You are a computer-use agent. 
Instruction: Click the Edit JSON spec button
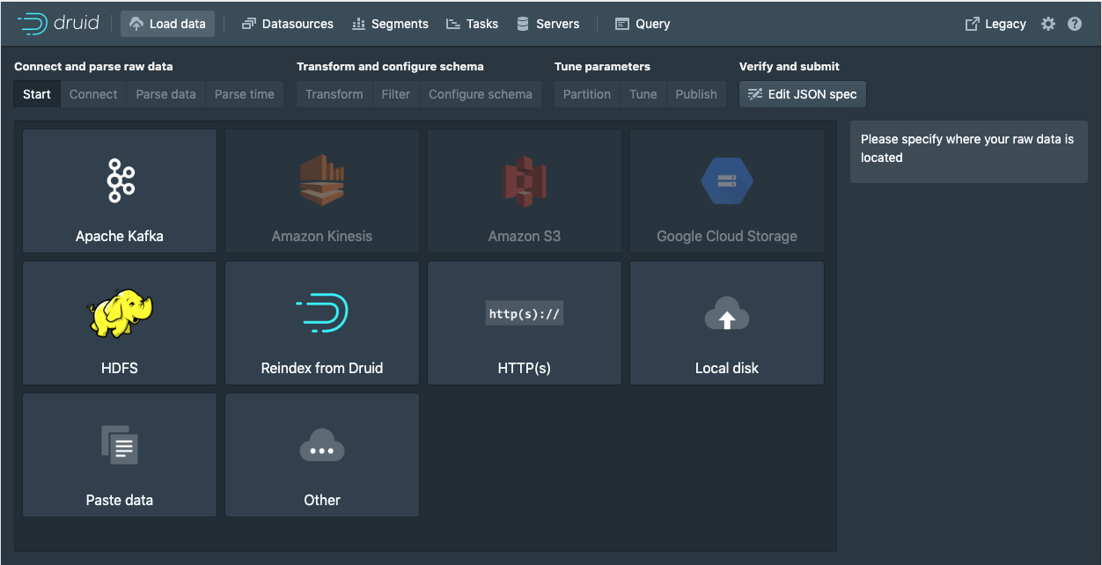(803, 94)
